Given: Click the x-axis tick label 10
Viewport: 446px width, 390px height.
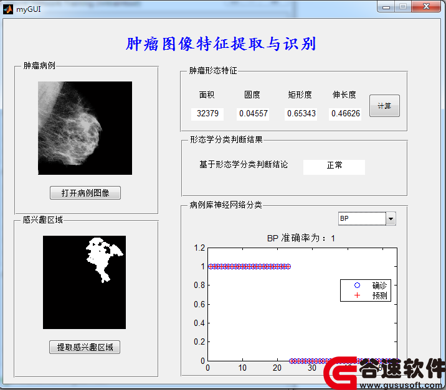Looking at the screenshot, I should coord(242,368).
